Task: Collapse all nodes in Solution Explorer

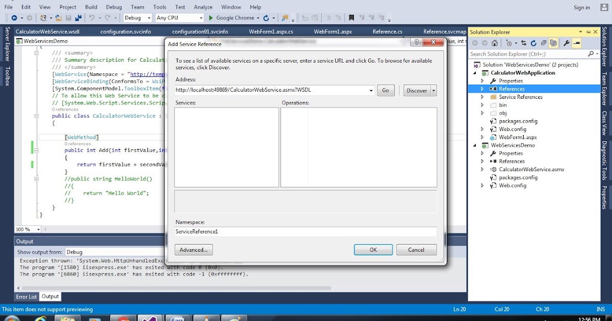Action: click(544, 43)
